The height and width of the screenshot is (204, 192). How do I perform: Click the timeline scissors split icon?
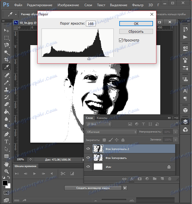tap(63, 173)
